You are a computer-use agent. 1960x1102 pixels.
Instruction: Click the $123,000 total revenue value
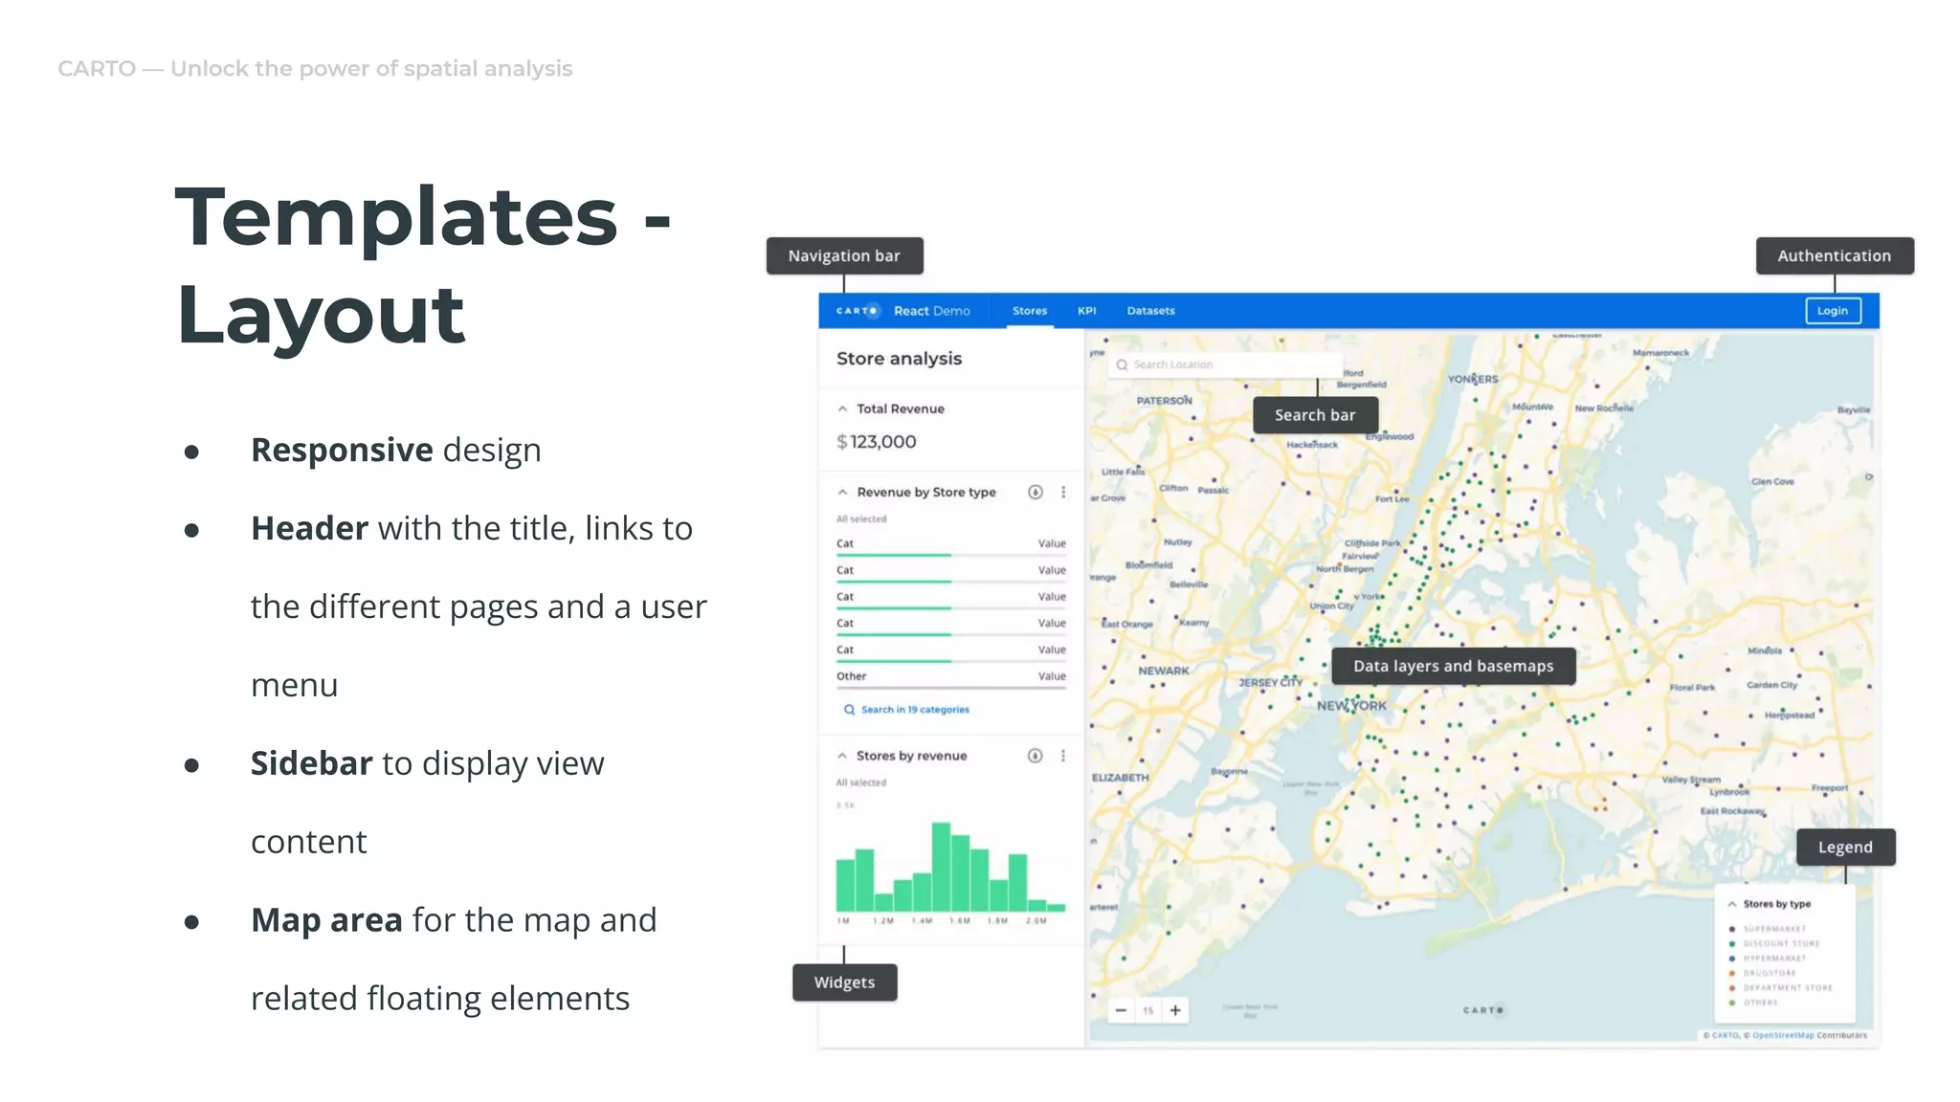coord(877,442)
